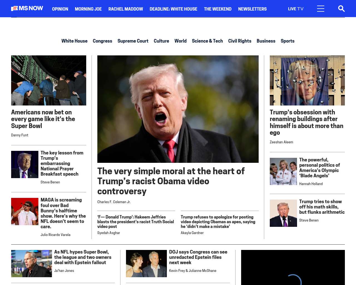Browse the Science & Tech topic
Screen dimensions: 356x285
(207, 41)
